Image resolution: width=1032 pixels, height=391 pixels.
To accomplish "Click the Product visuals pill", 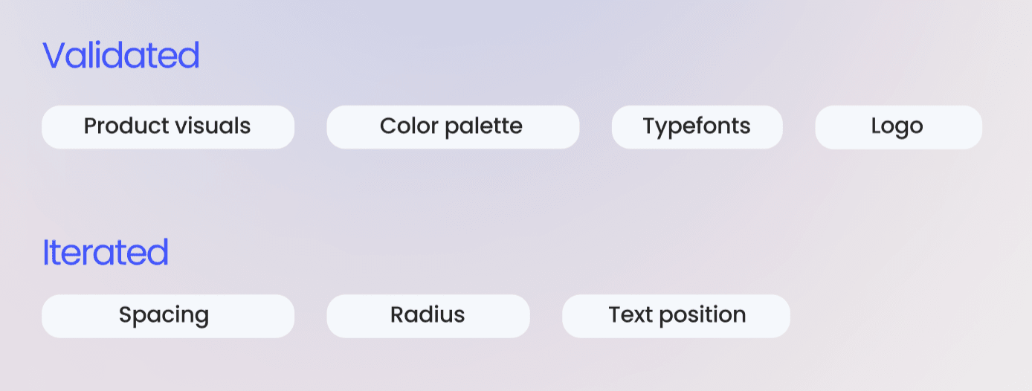I will pyautogui.click(x=168, y=127).
